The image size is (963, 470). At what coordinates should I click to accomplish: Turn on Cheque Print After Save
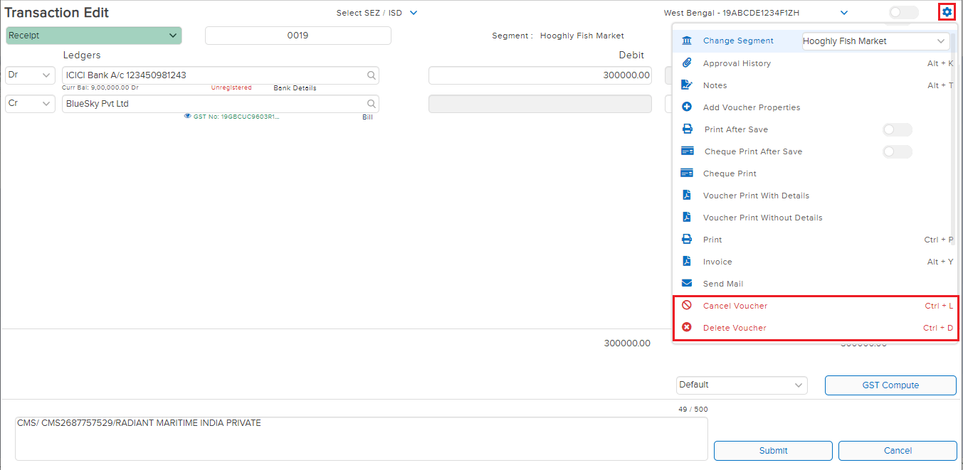[x=897, y=151]
